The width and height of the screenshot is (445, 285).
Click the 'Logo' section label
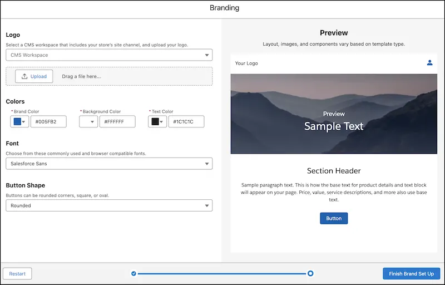tap(13, 35)
